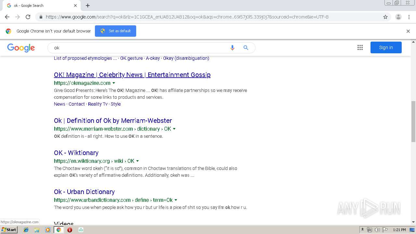Open the volume speaker tray icon
416x234 pixels.
click(x=377, y=230)
